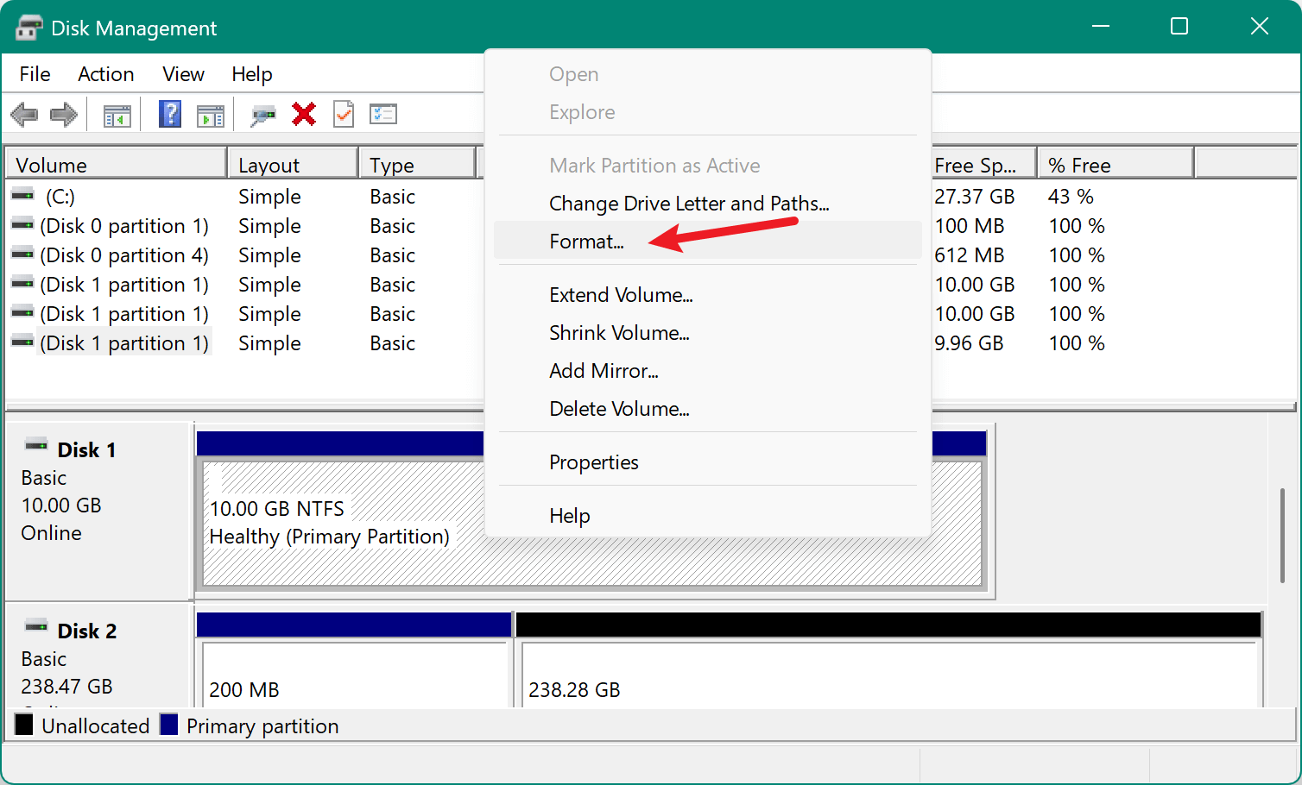
Task: Click the Refresh magnifier toolbar icon
Action: tap(263, 114)
